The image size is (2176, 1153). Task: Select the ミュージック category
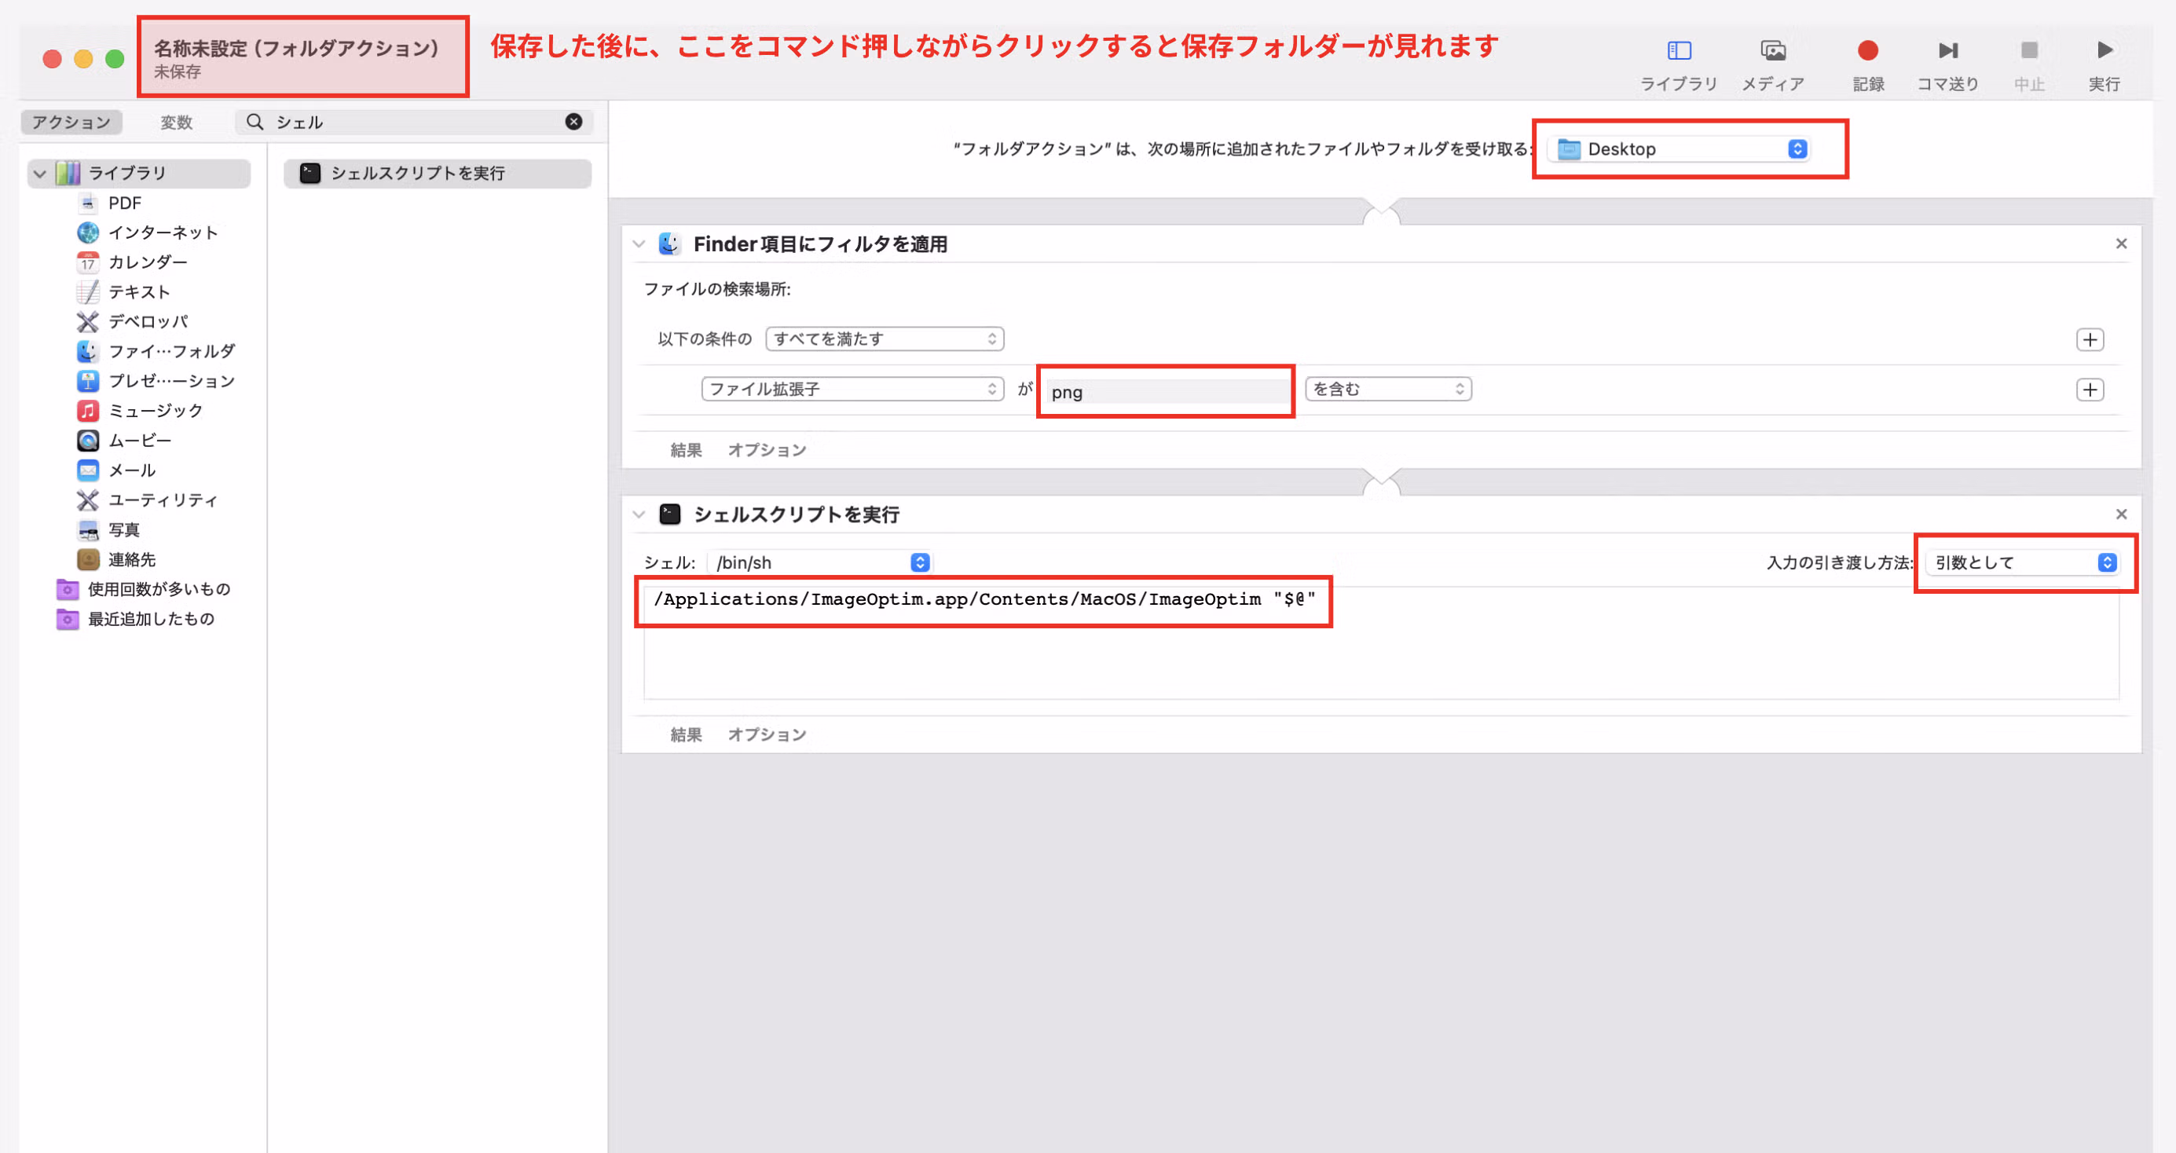pyautogui.click(x=141, y=411)
